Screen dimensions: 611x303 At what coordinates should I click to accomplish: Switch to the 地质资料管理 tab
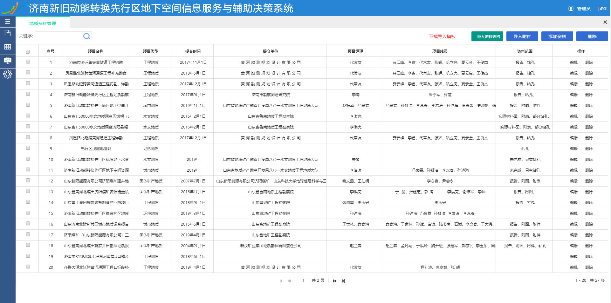tap(42, 23)
